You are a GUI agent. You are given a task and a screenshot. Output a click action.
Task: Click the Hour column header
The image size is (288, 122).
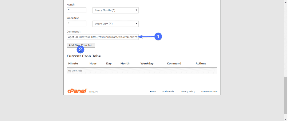93,63
